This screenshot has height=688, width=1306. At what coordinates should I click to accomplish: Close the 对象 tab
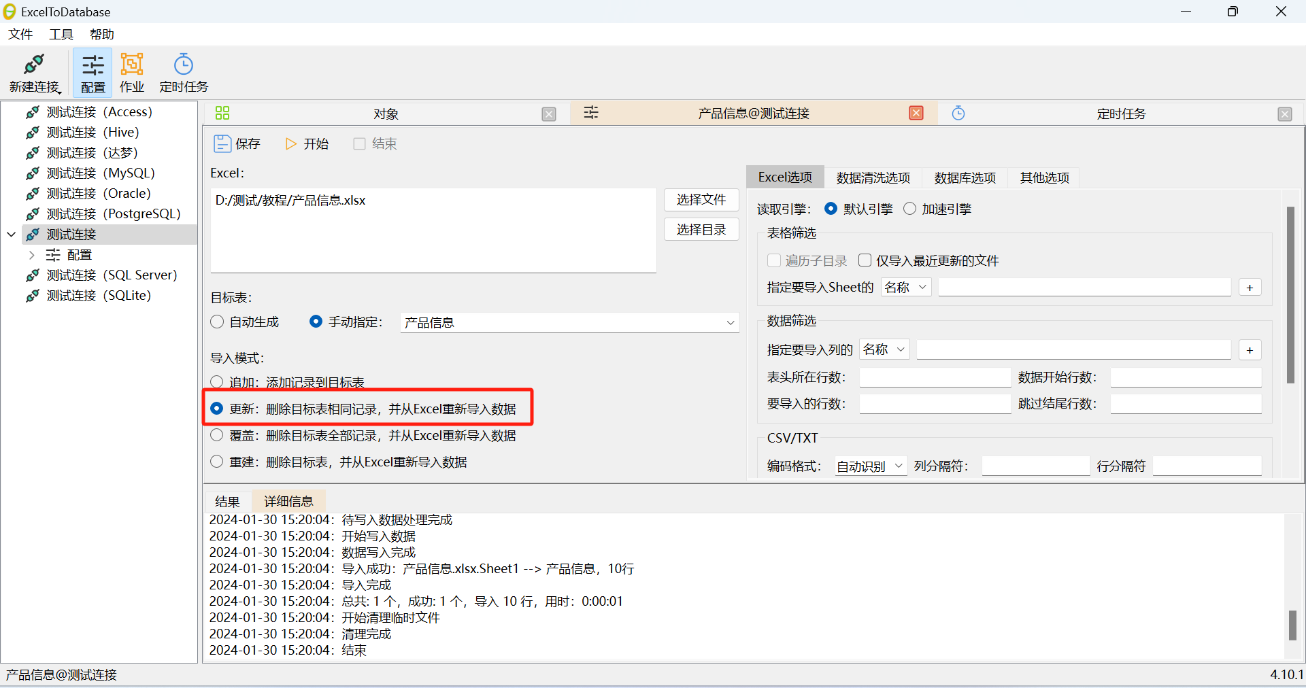(x=549, y=114)
